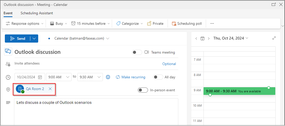
Task: Go to previous day in calendar pane
Action: pos(196,39)
